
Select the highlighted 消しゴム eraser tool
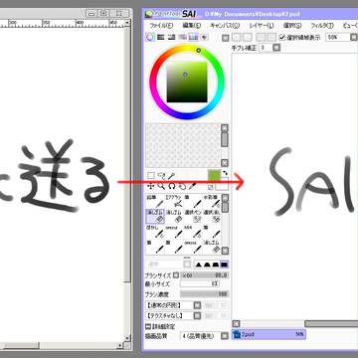[x=155, y=216]
